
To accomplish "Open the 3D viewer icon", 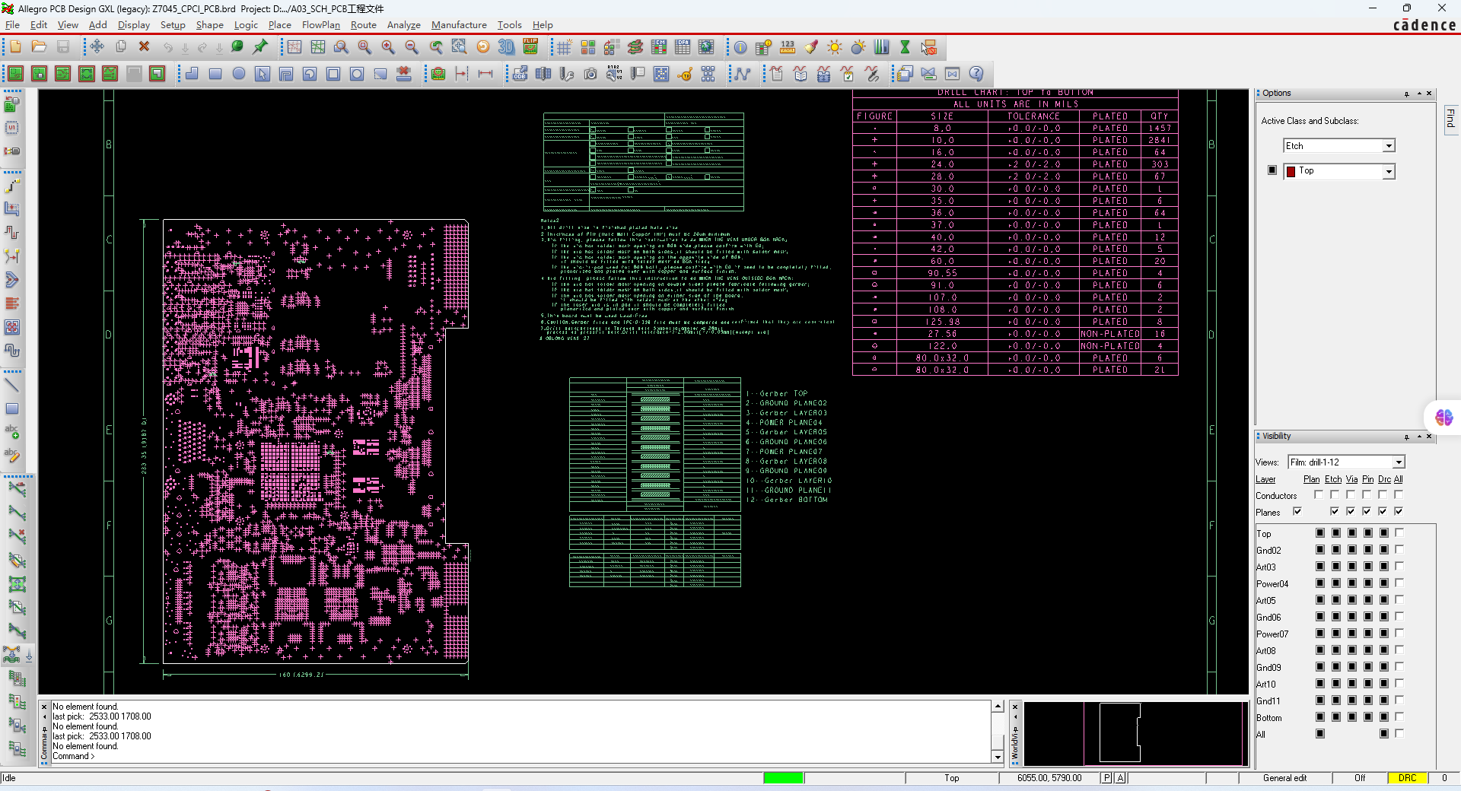I will (x=506, y=47).
